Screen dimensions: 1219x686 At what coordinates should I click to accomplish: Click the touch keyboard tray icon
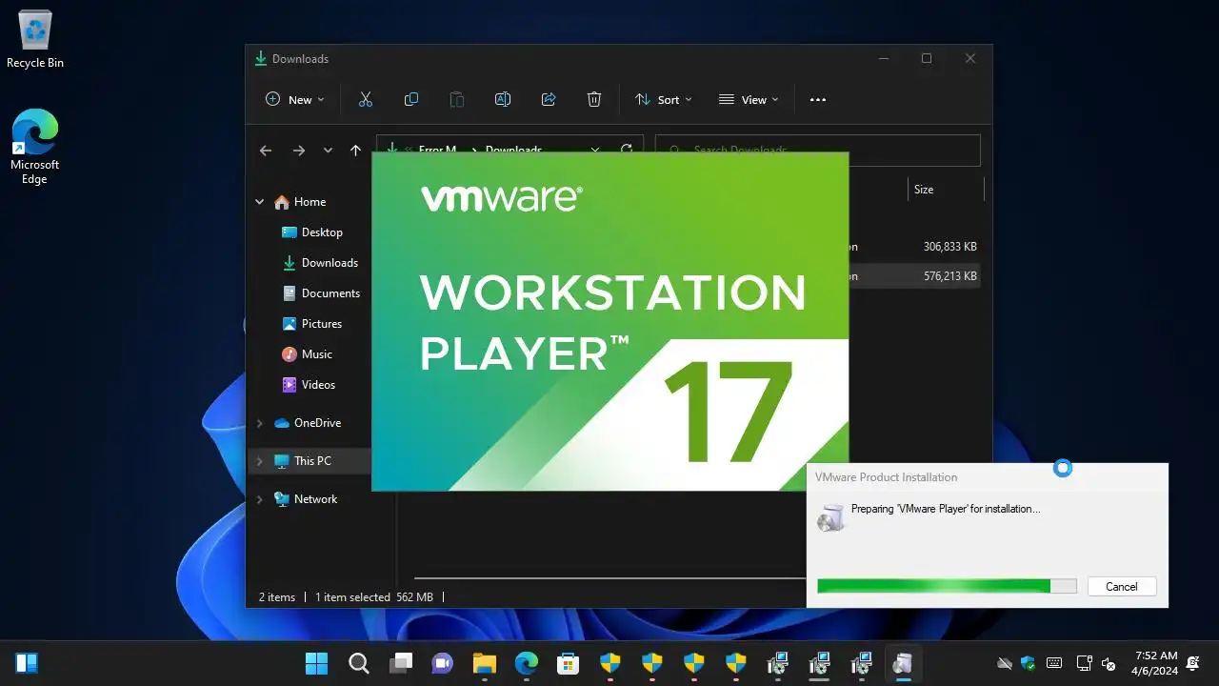[x=1054, y=663]
